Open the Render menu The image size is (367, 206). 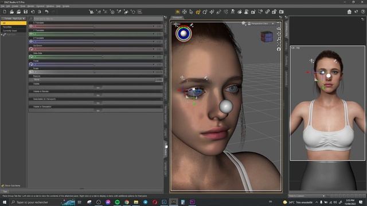30,6
